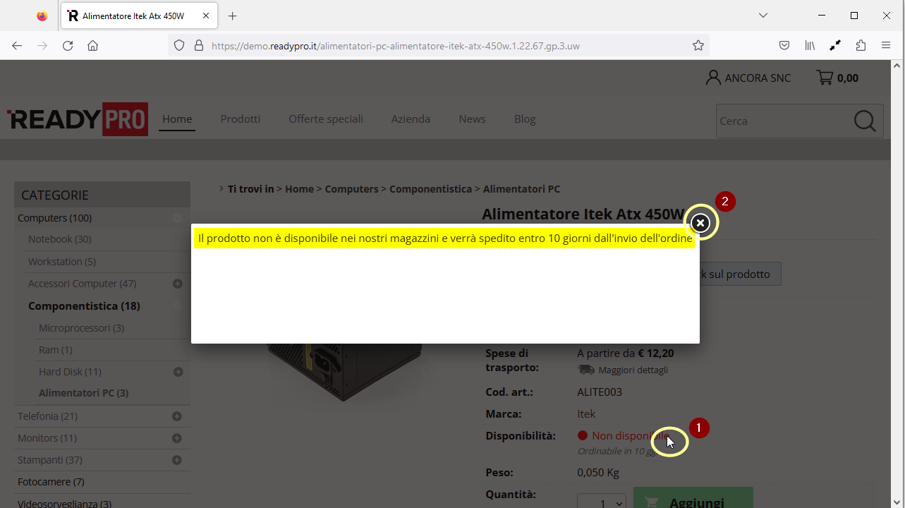Open the Azienda page
This screenshot has width=905, height=508.
[x=411, y=119]
